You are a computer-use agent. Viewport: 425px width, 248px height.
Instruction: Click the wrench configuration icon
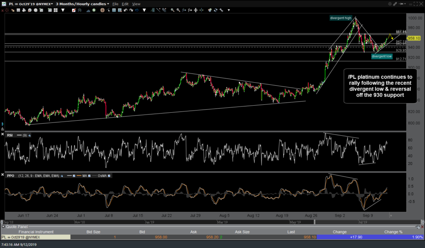221,10
